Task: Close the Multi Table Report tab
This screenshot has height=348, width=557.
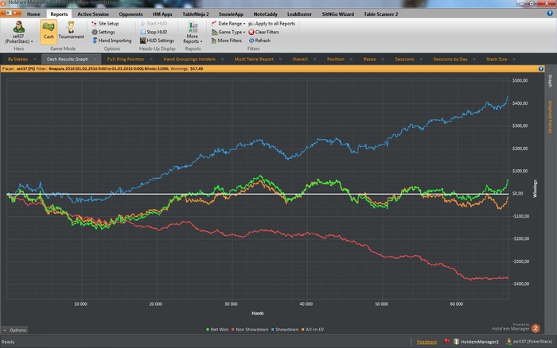Action: tap(280, 60)
